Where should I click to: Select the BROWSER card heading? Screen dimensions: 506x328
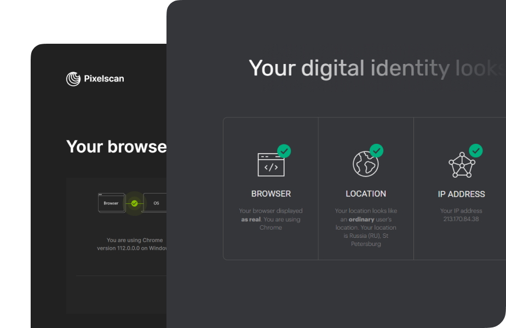click(x=271, y=194)
